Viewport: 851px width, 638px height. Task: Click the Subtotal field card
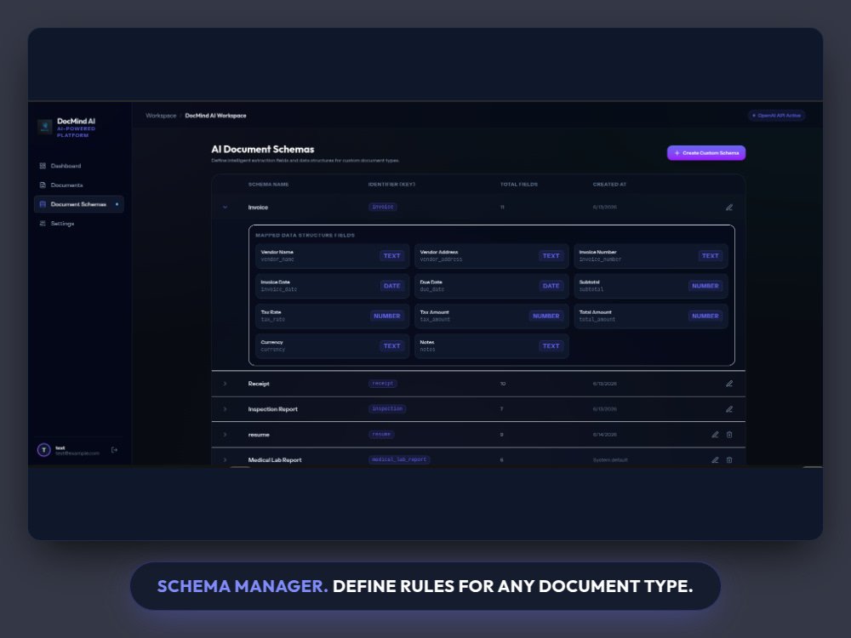click(651, 286)
